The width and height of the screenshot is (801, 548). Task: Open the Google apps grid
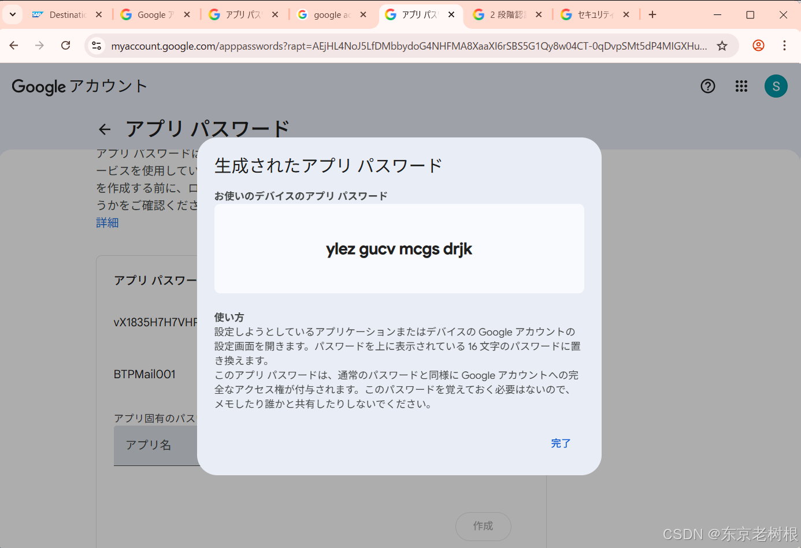[741, 86]
